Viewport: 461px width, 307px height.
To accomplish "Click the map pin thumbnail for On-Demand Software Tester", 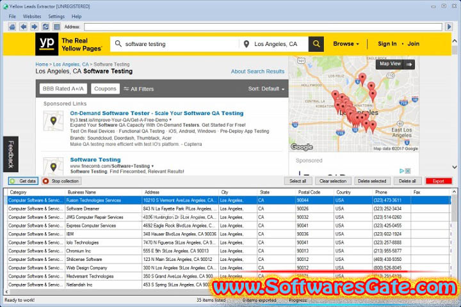I will (x=53, y=121).
